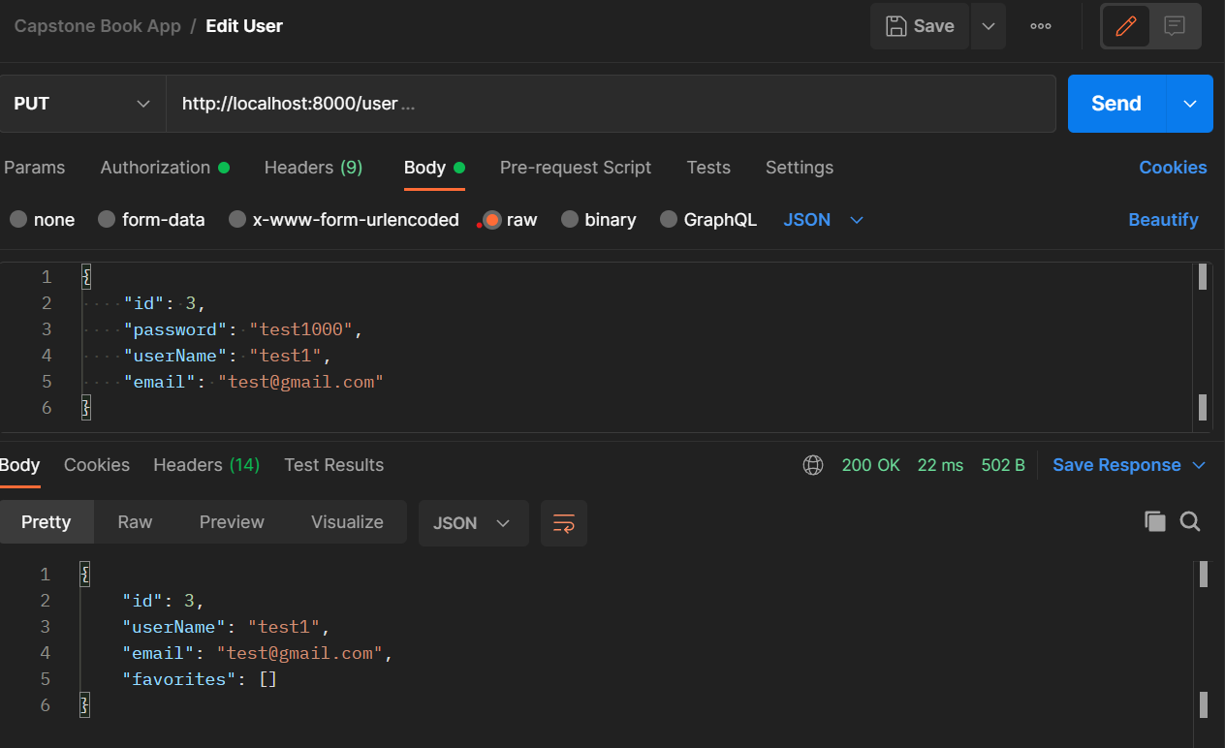Open the Settings tab

coord(800,168)
